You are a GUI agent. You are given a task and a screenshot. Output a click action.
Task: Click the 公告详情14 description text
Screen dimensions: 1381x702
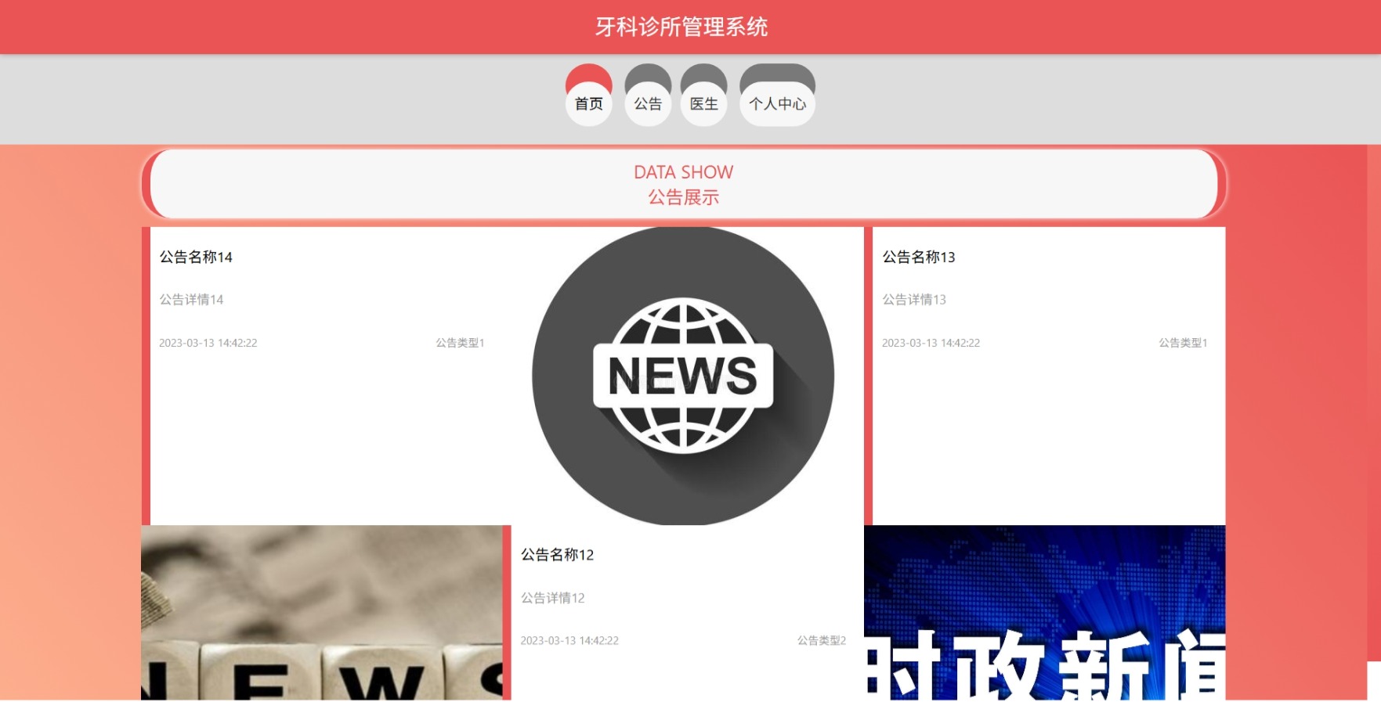(191, 300)
